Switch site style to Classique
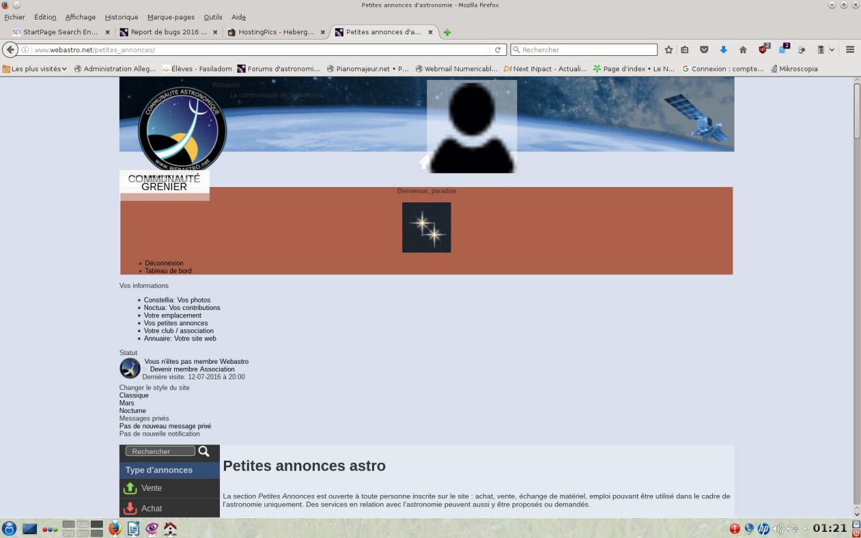 point(134,395)
